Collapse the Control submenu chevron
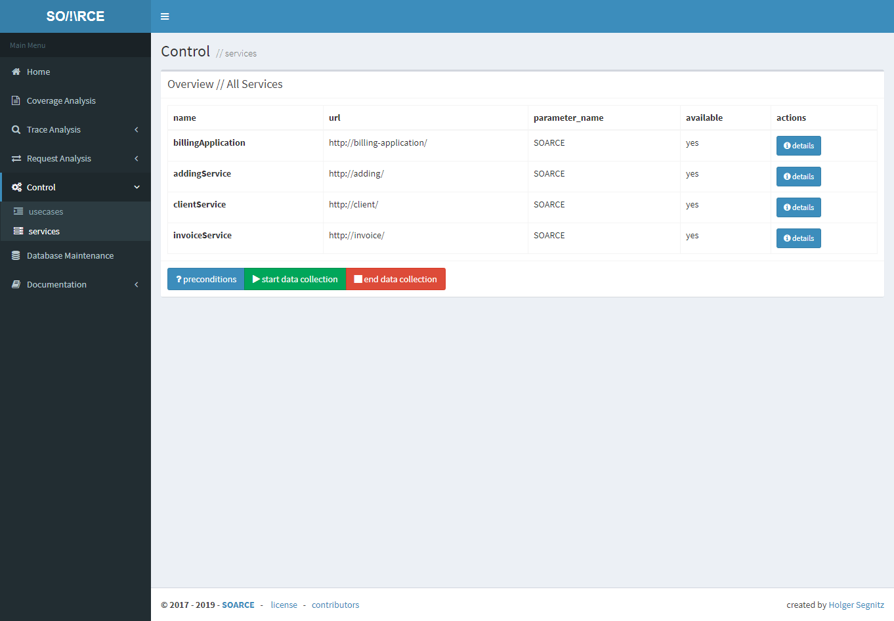This screenshot has width=894, height=621. click(137, 187)
